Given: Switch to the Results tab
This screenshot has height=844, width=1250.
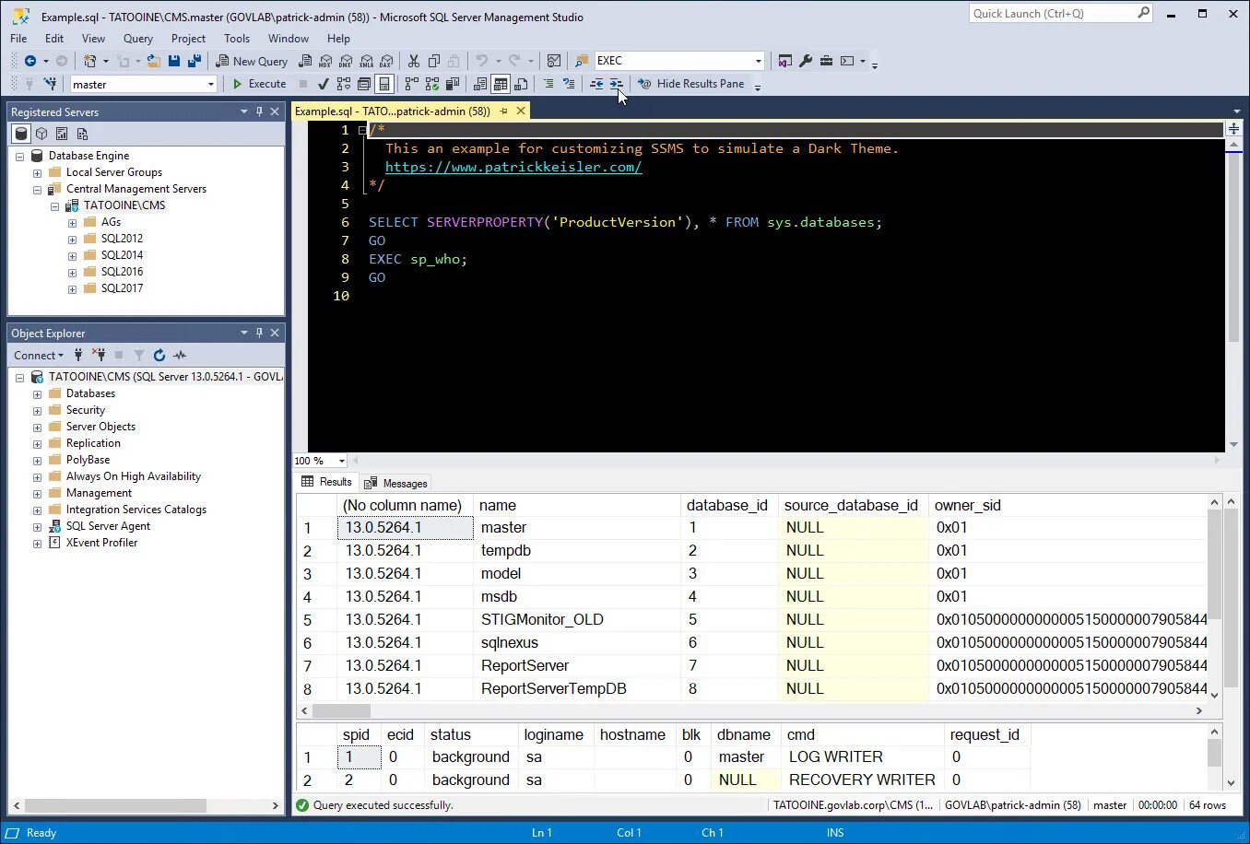Looking at the screenshot, I should [x=327, y=482].
